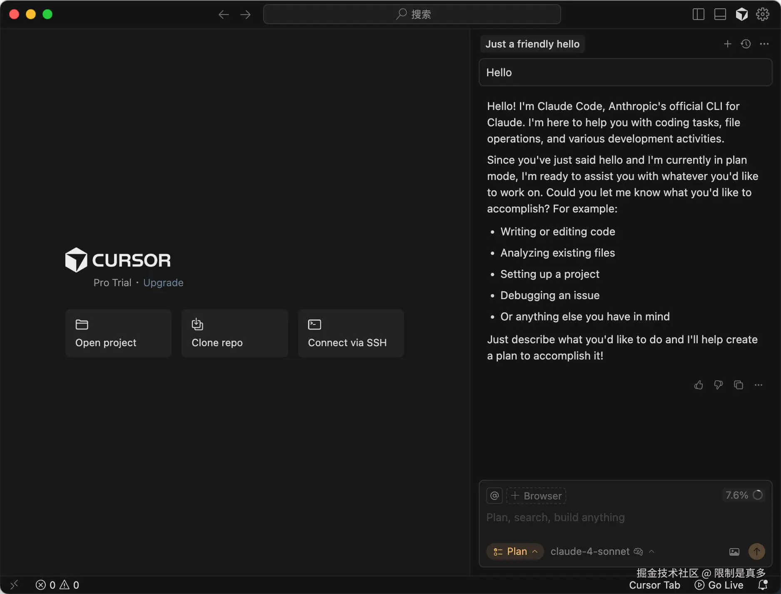Viewport: 781px width, 594px height.
Task: Click the Upgrade link under Pro Trial
Action: click(163, 282)
